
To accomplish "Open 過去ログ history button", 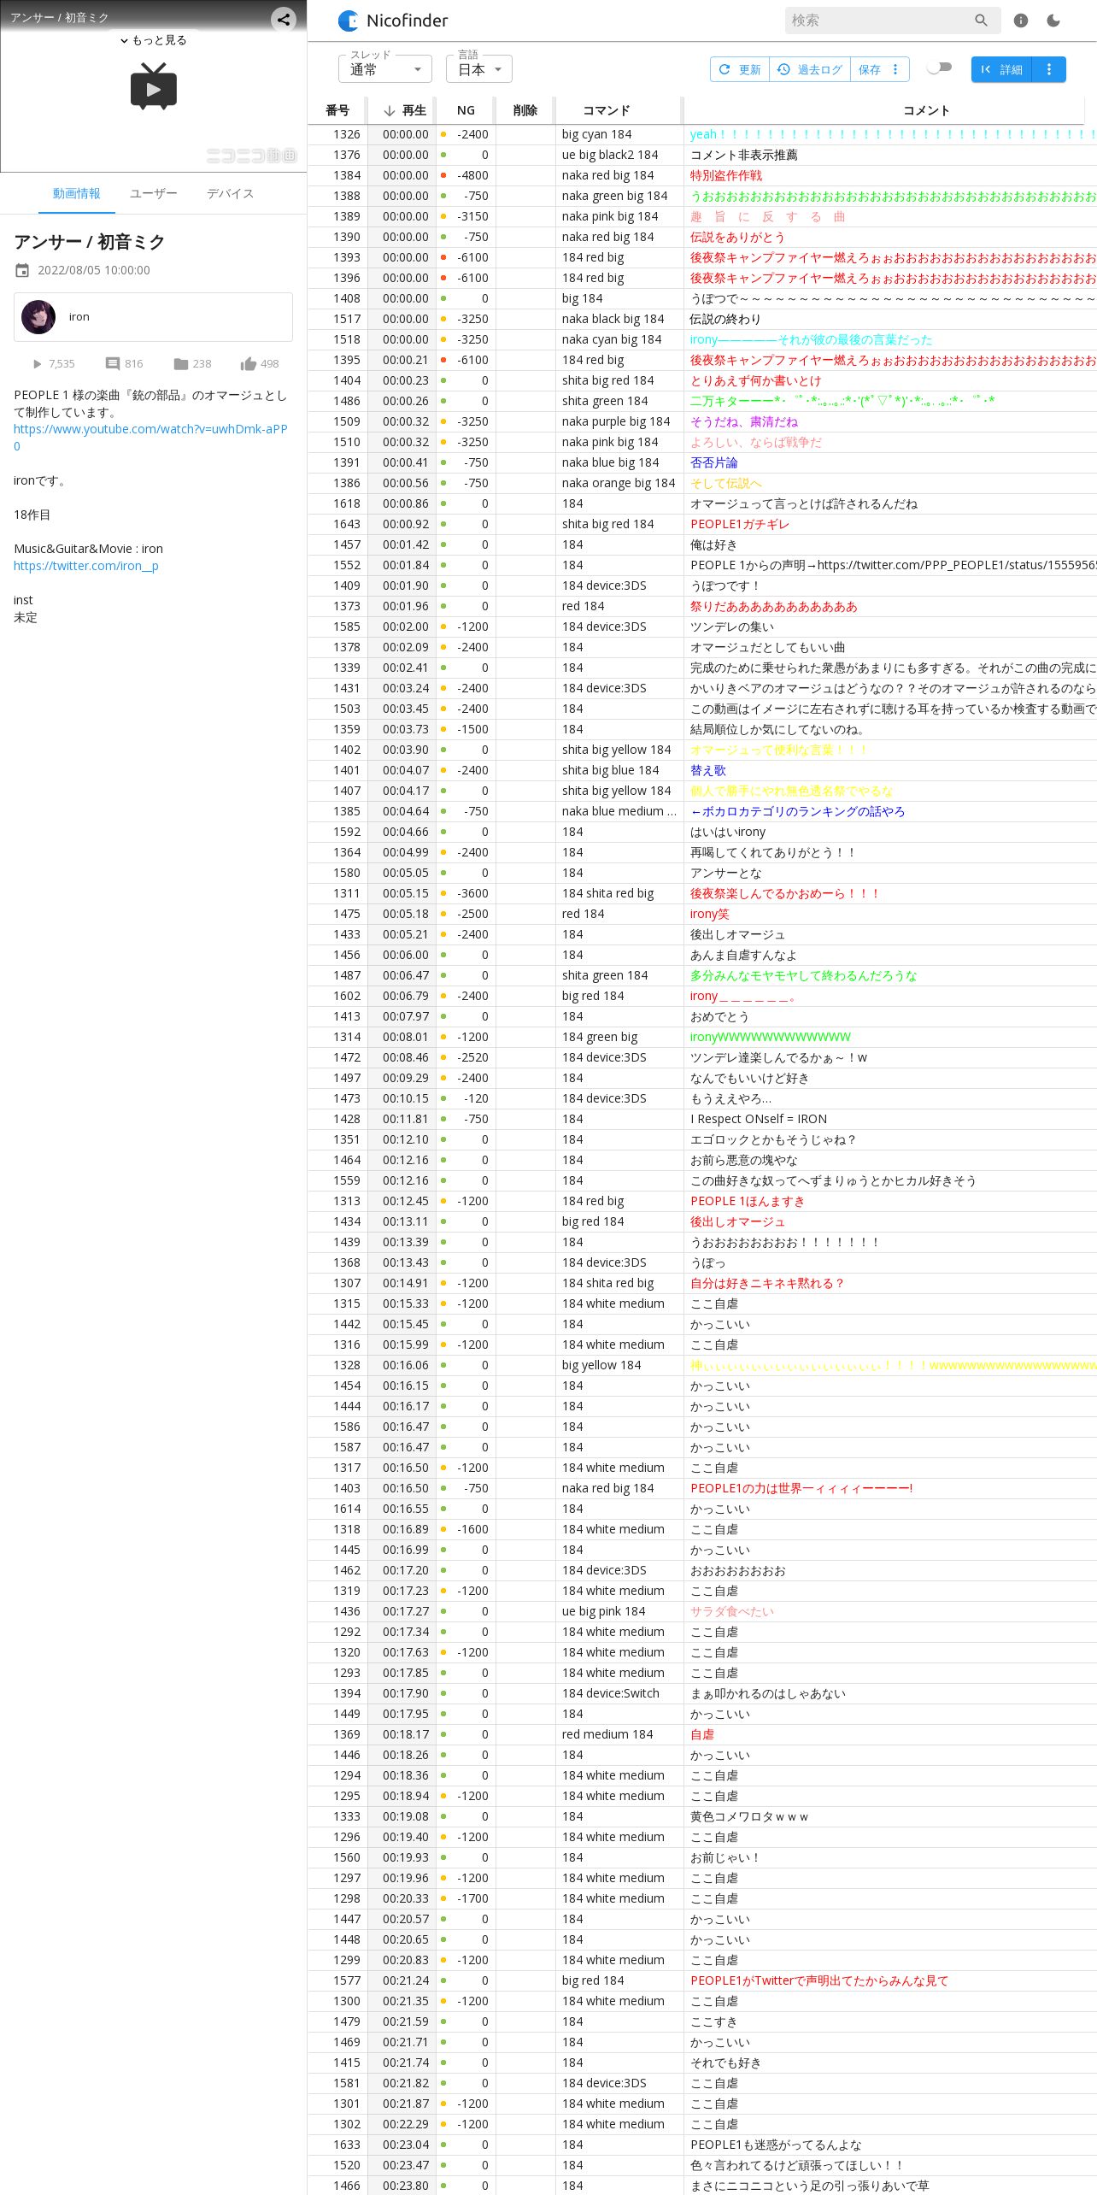I will (810, 69).
